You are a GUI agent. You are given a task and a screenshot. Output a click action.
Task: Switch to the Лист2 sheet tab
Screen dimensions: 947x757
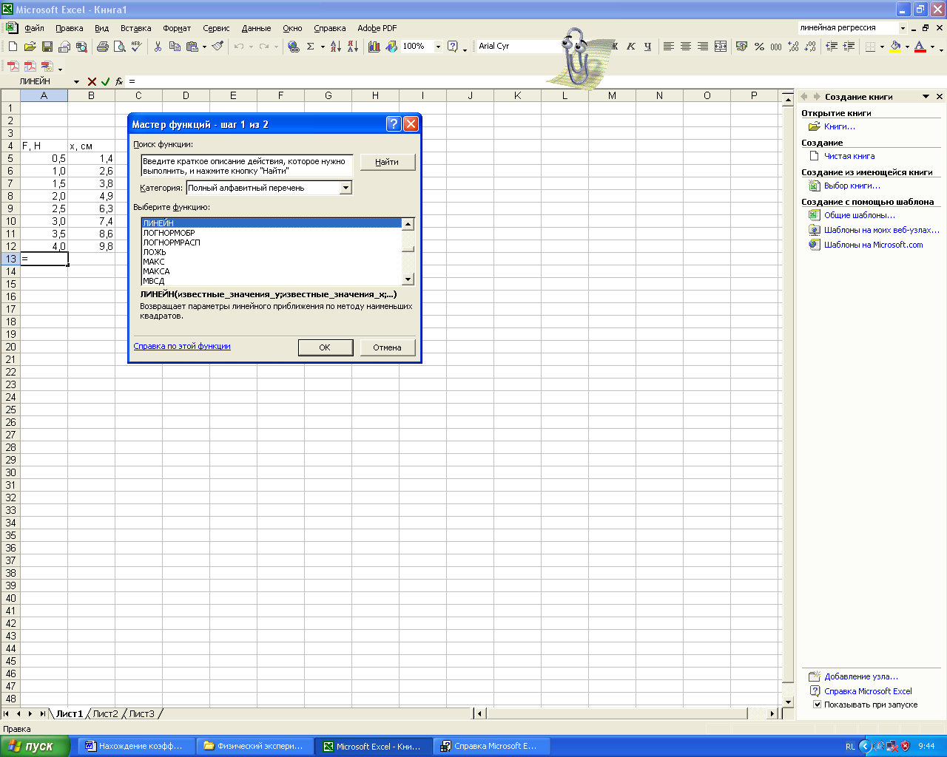tap(105, 713)
